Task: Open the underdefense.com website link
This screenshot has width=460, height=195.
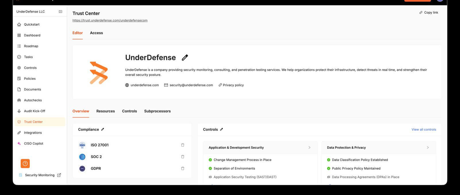Action: click(142, 85)
